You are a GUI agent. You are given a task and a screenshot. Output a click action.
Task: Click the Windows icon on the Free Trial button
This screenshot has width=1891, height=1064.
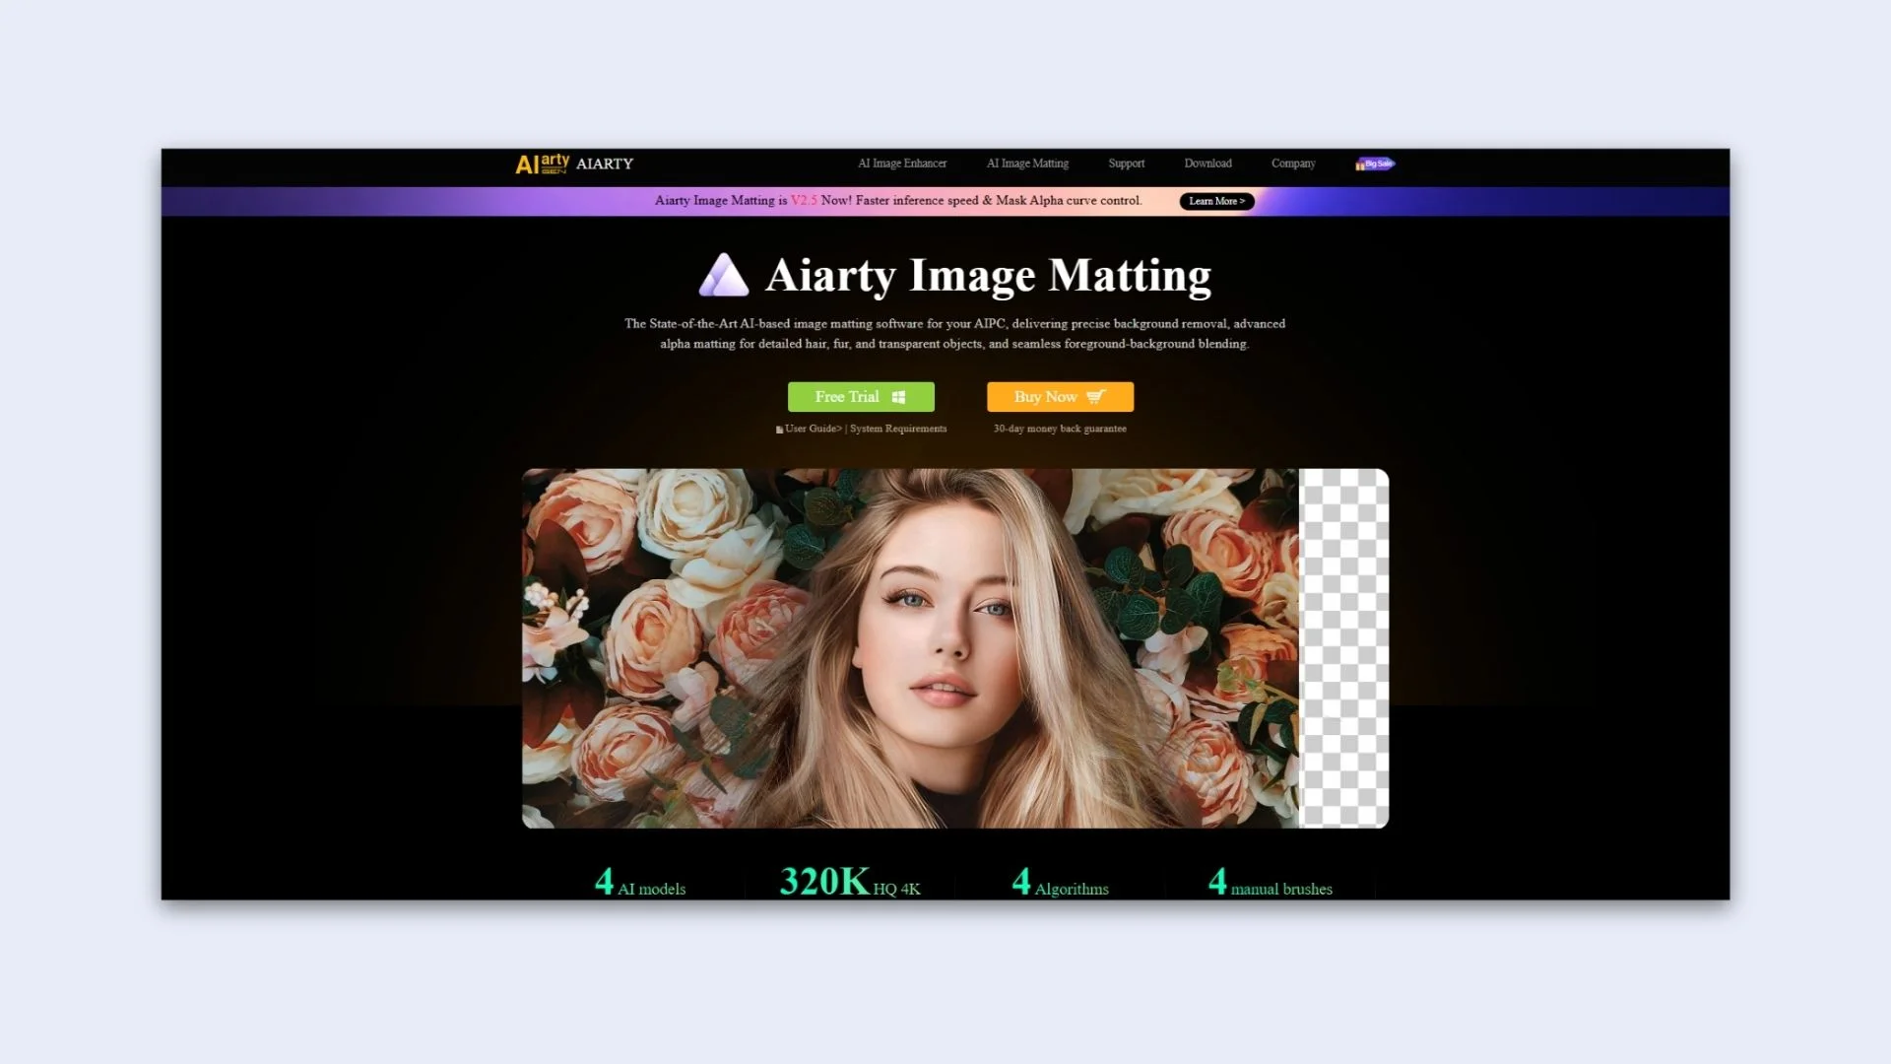(x=897, y=397)
